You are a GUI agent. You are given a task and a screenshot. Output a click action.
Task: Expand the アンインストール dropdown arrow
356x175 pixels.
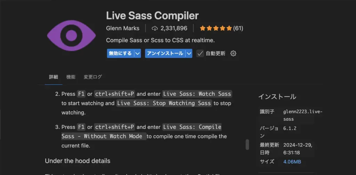click(189, 53)
